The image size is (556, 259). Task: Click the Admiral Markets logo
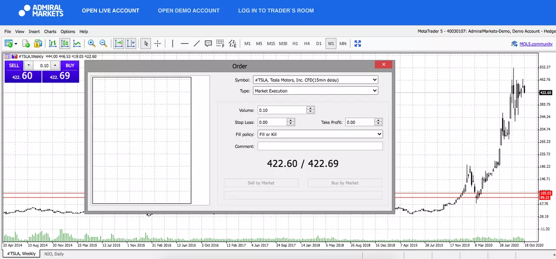tap(41, 10)
